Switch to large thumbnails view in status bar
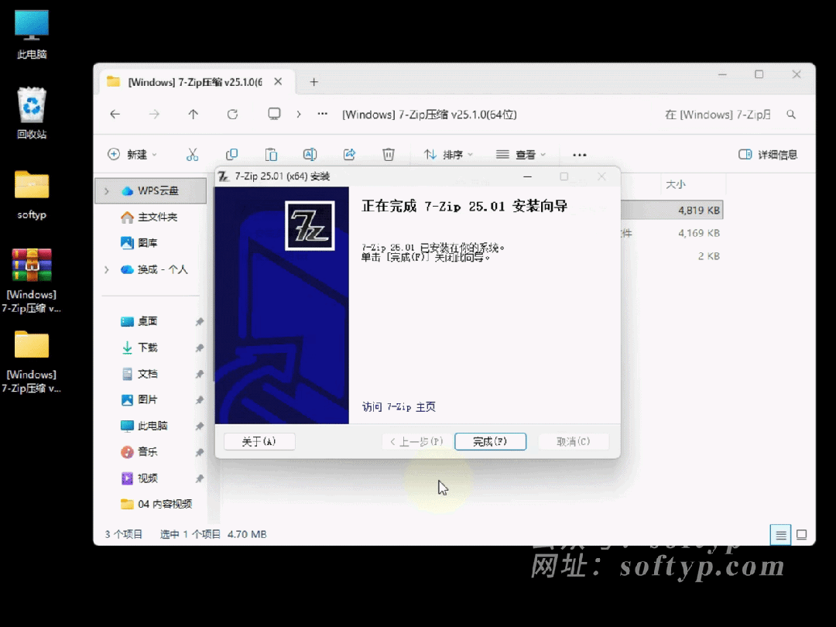Viewport: 836px width, 627px height. [801, 535]
